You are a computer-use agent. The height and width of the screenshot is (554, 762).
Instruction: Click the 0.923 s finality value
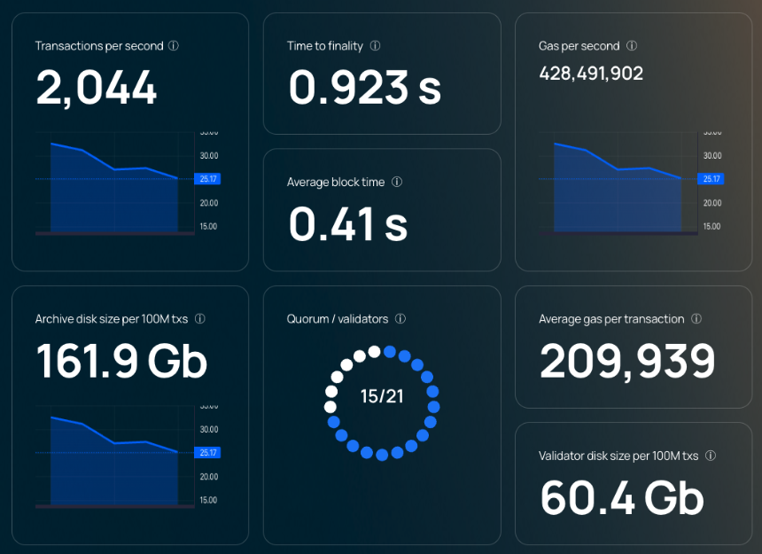click(365, 88)
